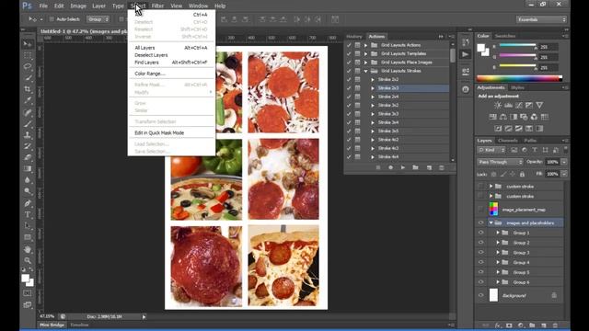This screenshot has height=331, width=589.
Task: Select the Horizontal Type tool
Action: click(28, 214)
